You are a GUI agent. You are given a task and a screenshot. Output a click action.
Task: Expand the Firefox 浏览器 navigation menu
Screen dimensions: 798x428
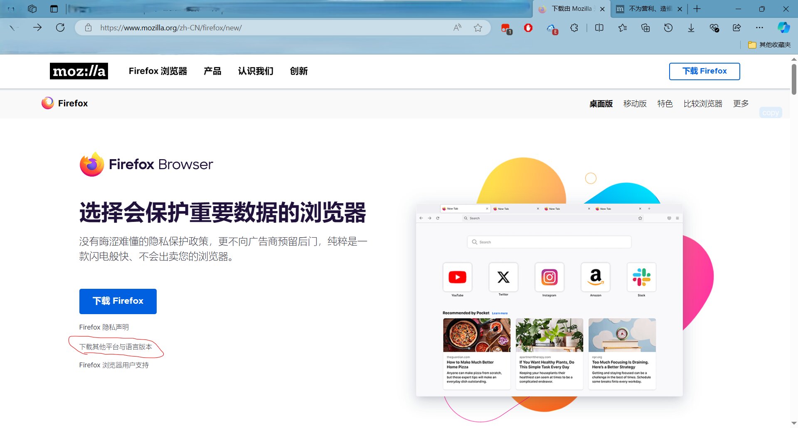coord(158,71)
